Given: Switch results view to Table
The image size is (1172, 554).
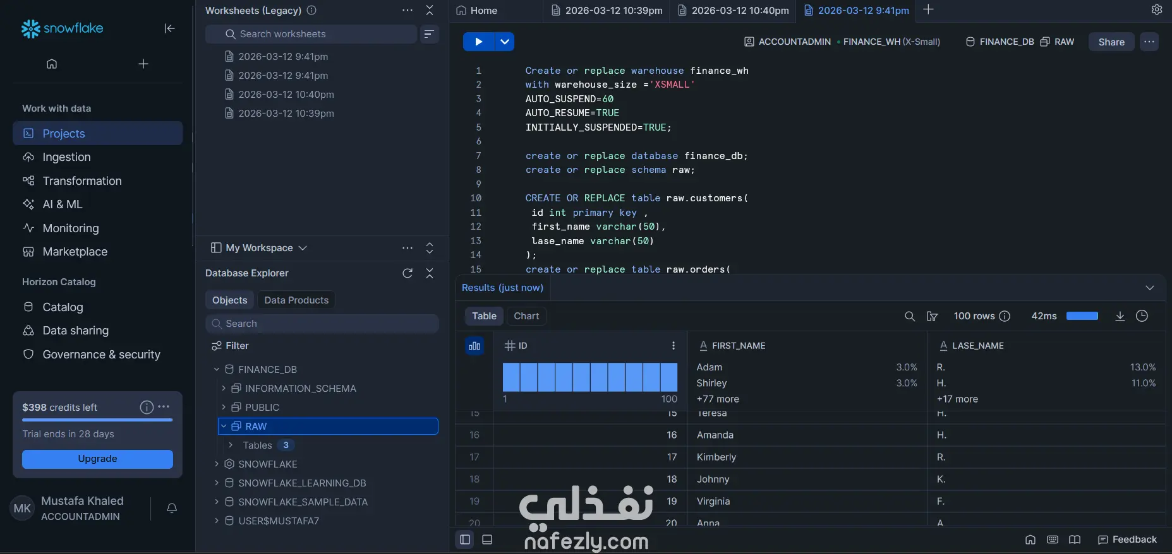Looking at the screenshot, I should [484, 316].
